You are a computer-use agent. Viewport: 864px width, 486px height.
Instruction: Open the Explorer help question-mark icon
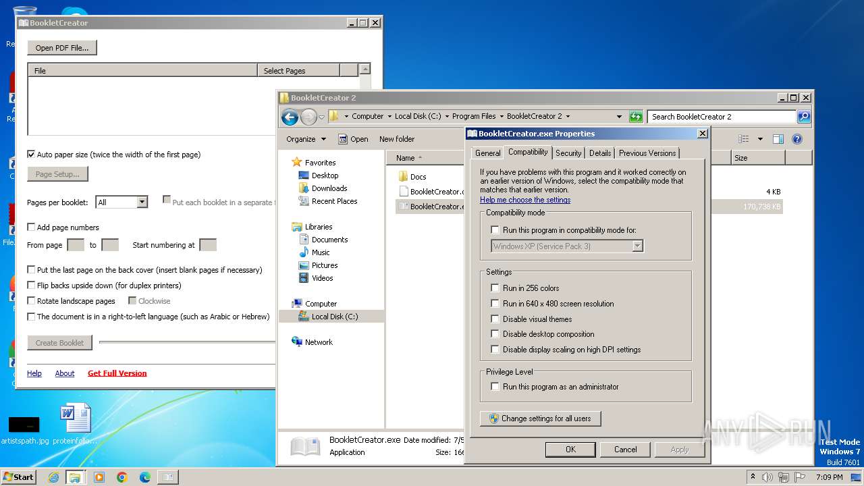pos(796,139)
